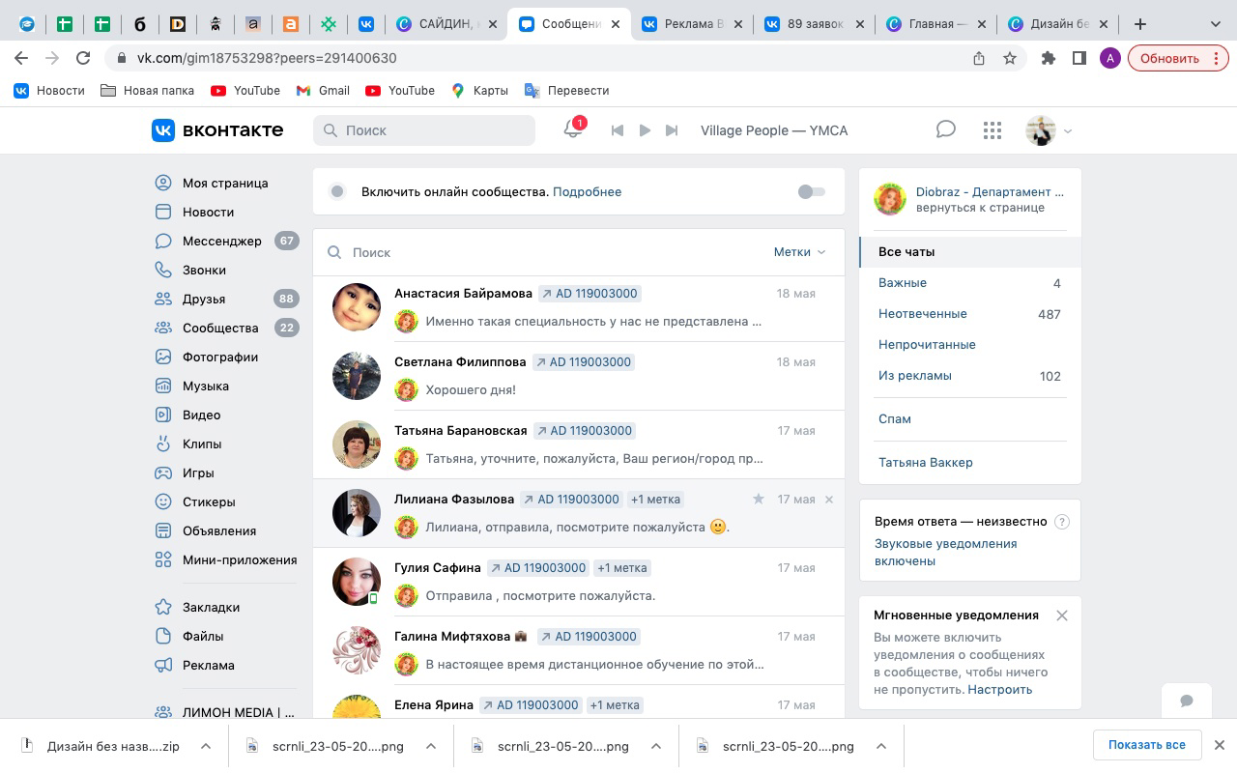Open Chrome extensions puzzle icon
Viewport: 1237px width, 773px height.
coord(1048,58)
